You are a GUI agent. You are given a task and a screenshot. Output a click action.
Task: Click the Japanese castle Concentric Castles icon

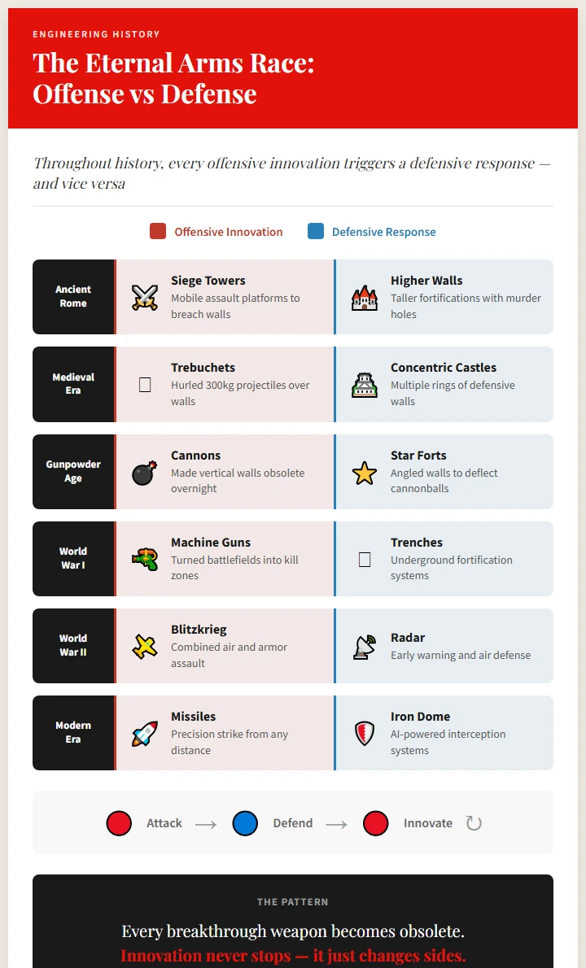pos(365,384)
